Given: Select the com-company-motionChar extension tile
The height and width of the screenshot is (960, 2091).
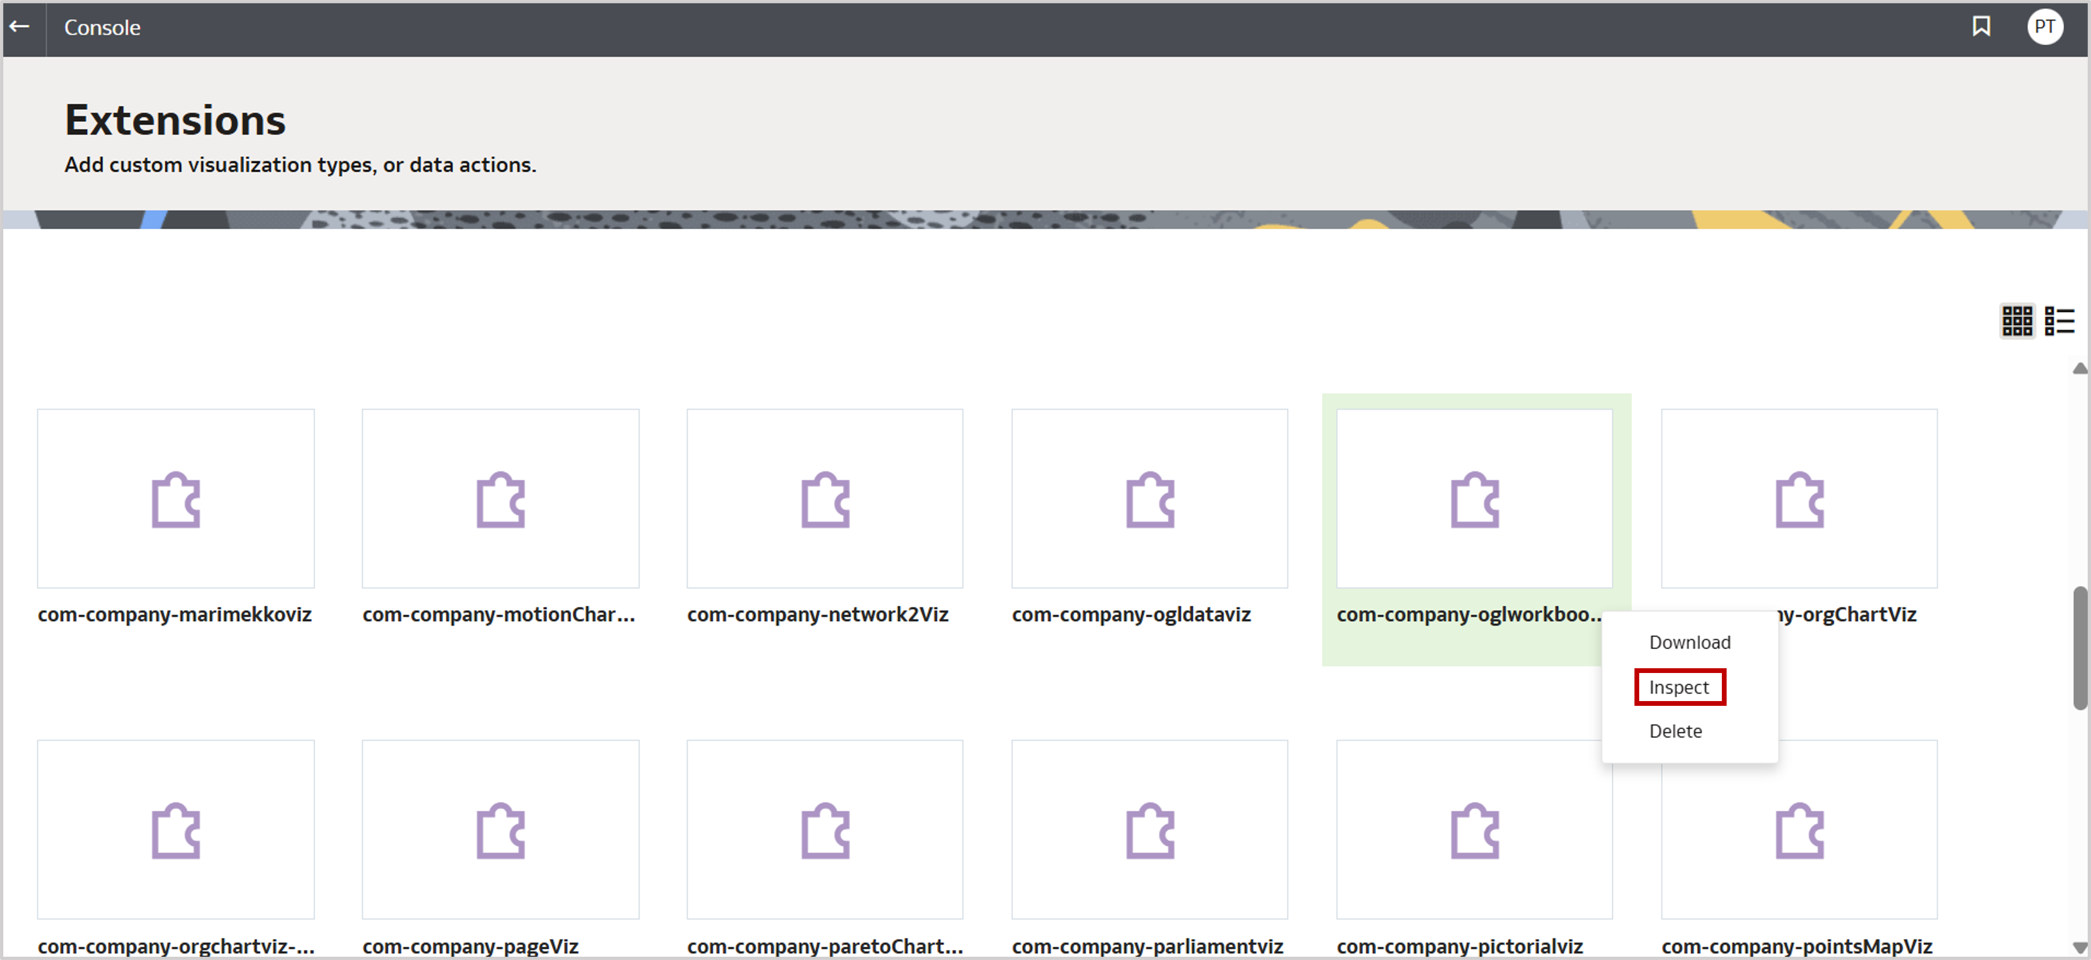Looking at the screenshot, I should (x=500, y=498).
